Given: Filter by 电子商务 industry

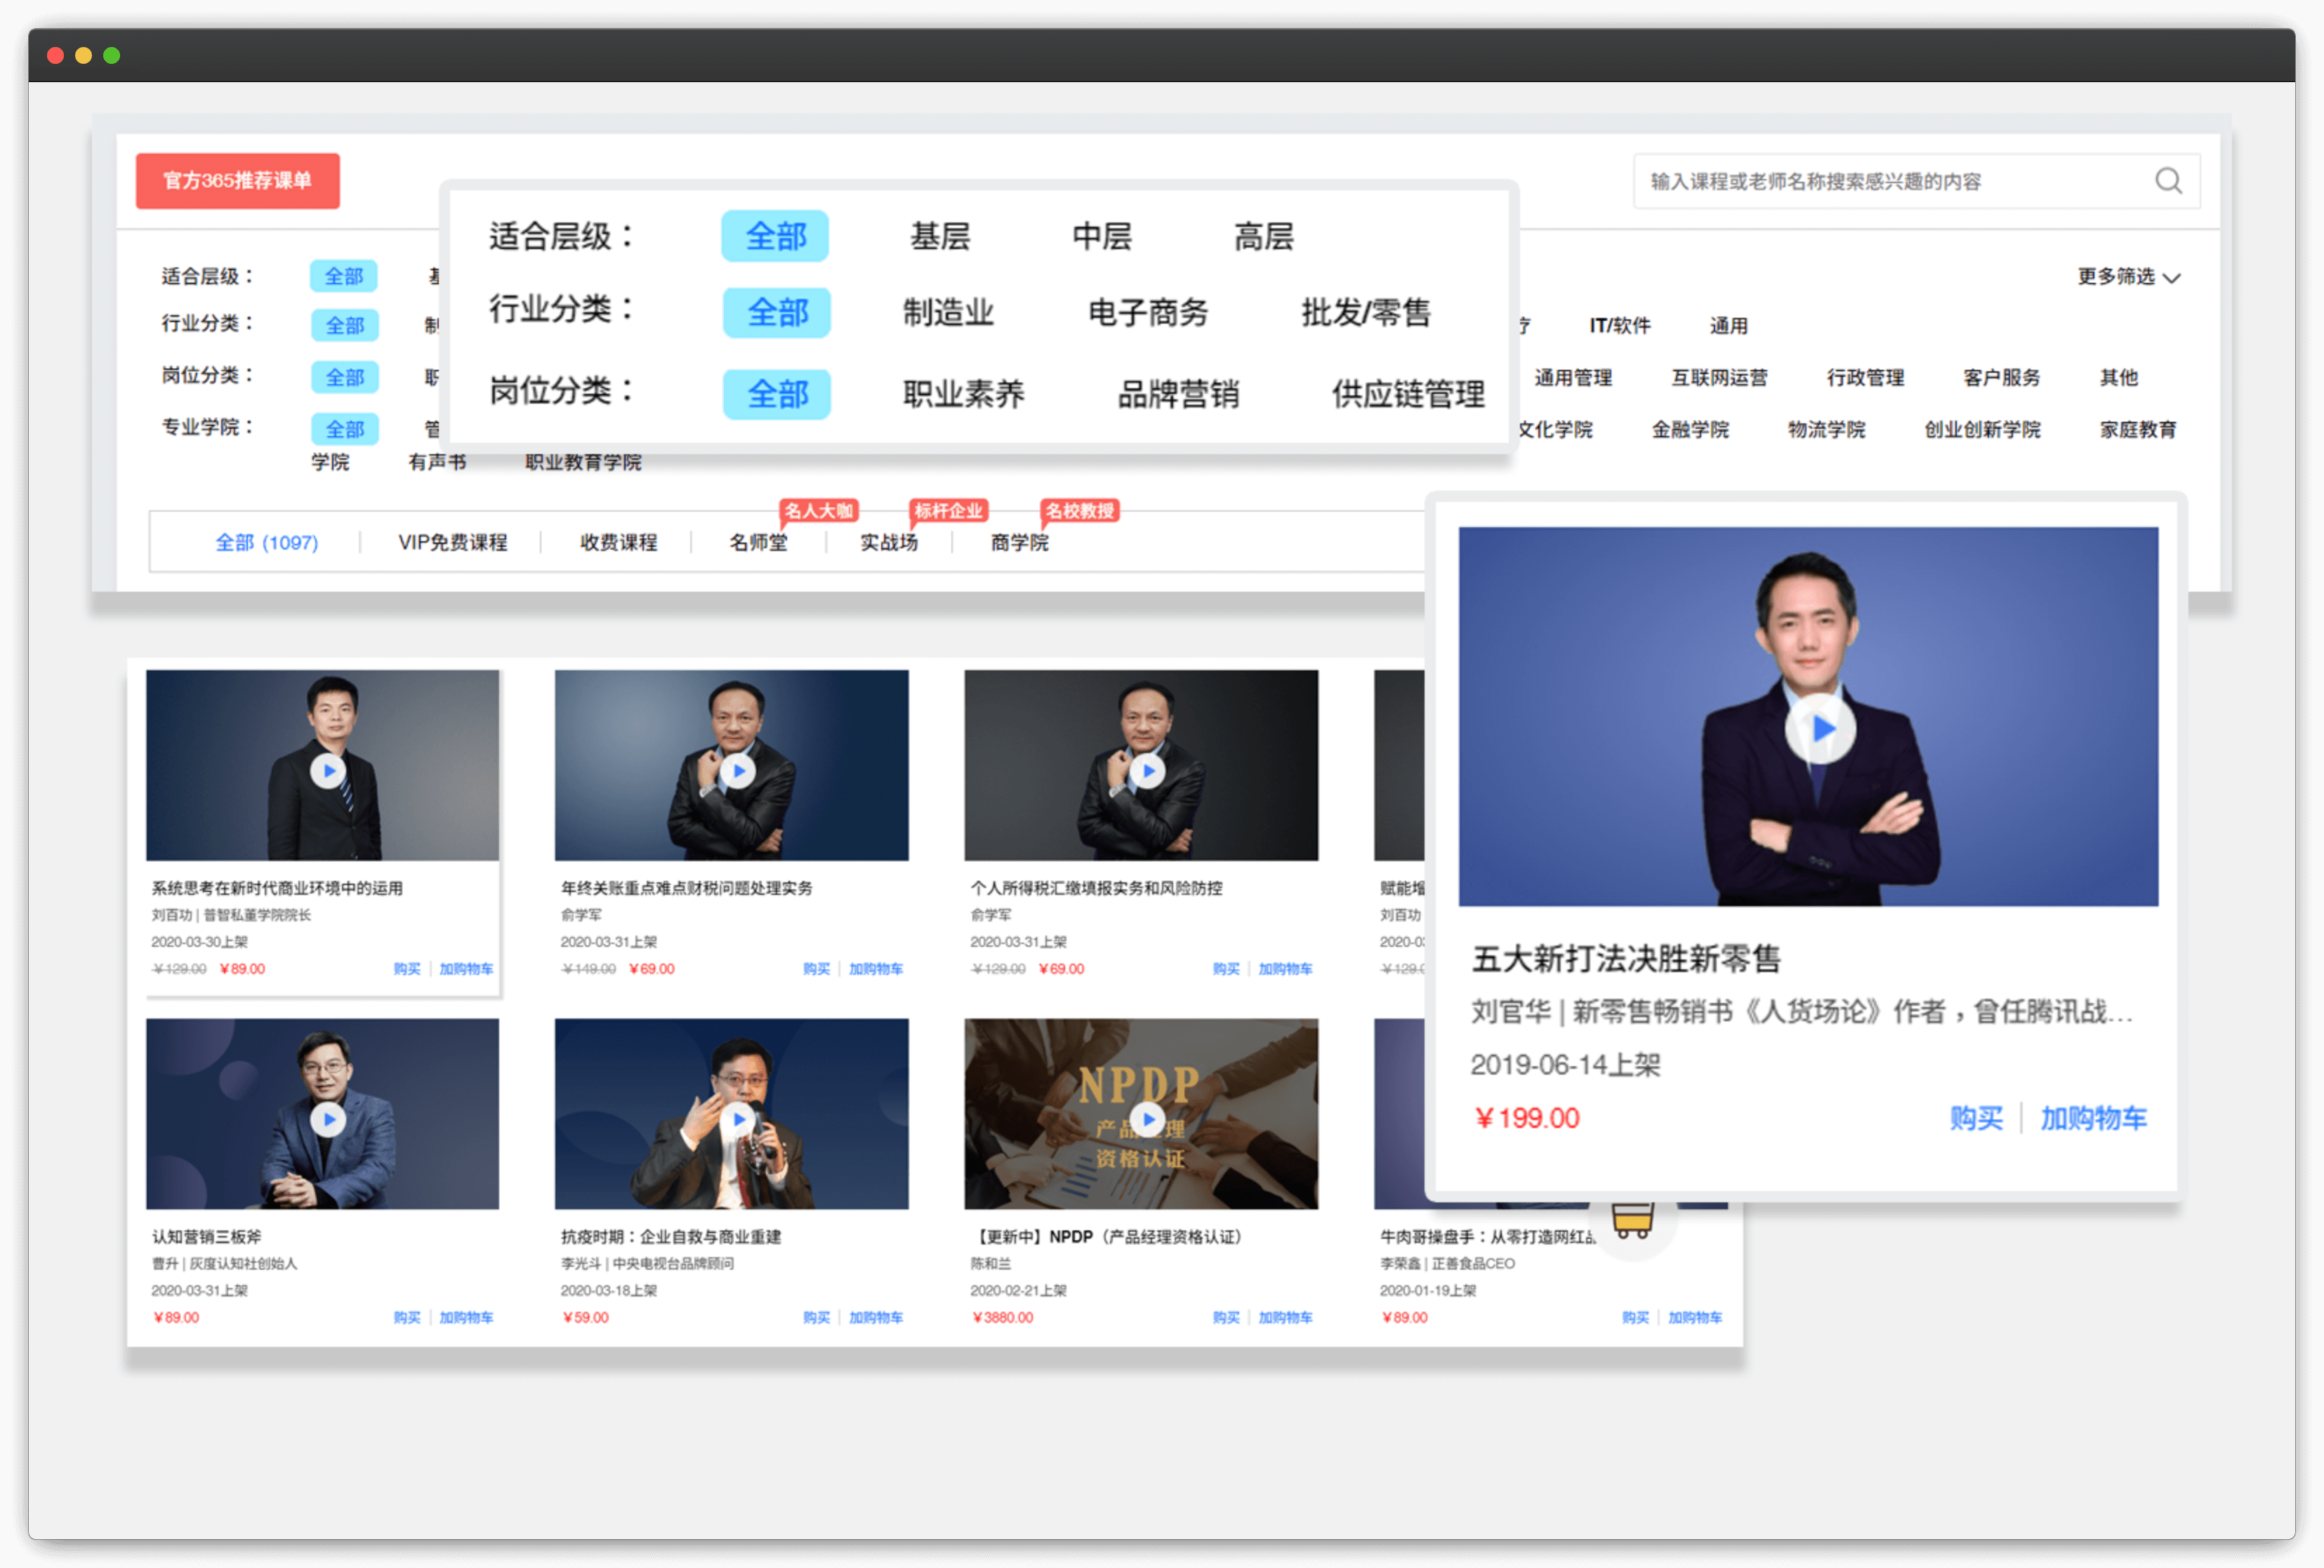Looking at the screenshot, I should pyautogui.click(x=1148, y=313).
